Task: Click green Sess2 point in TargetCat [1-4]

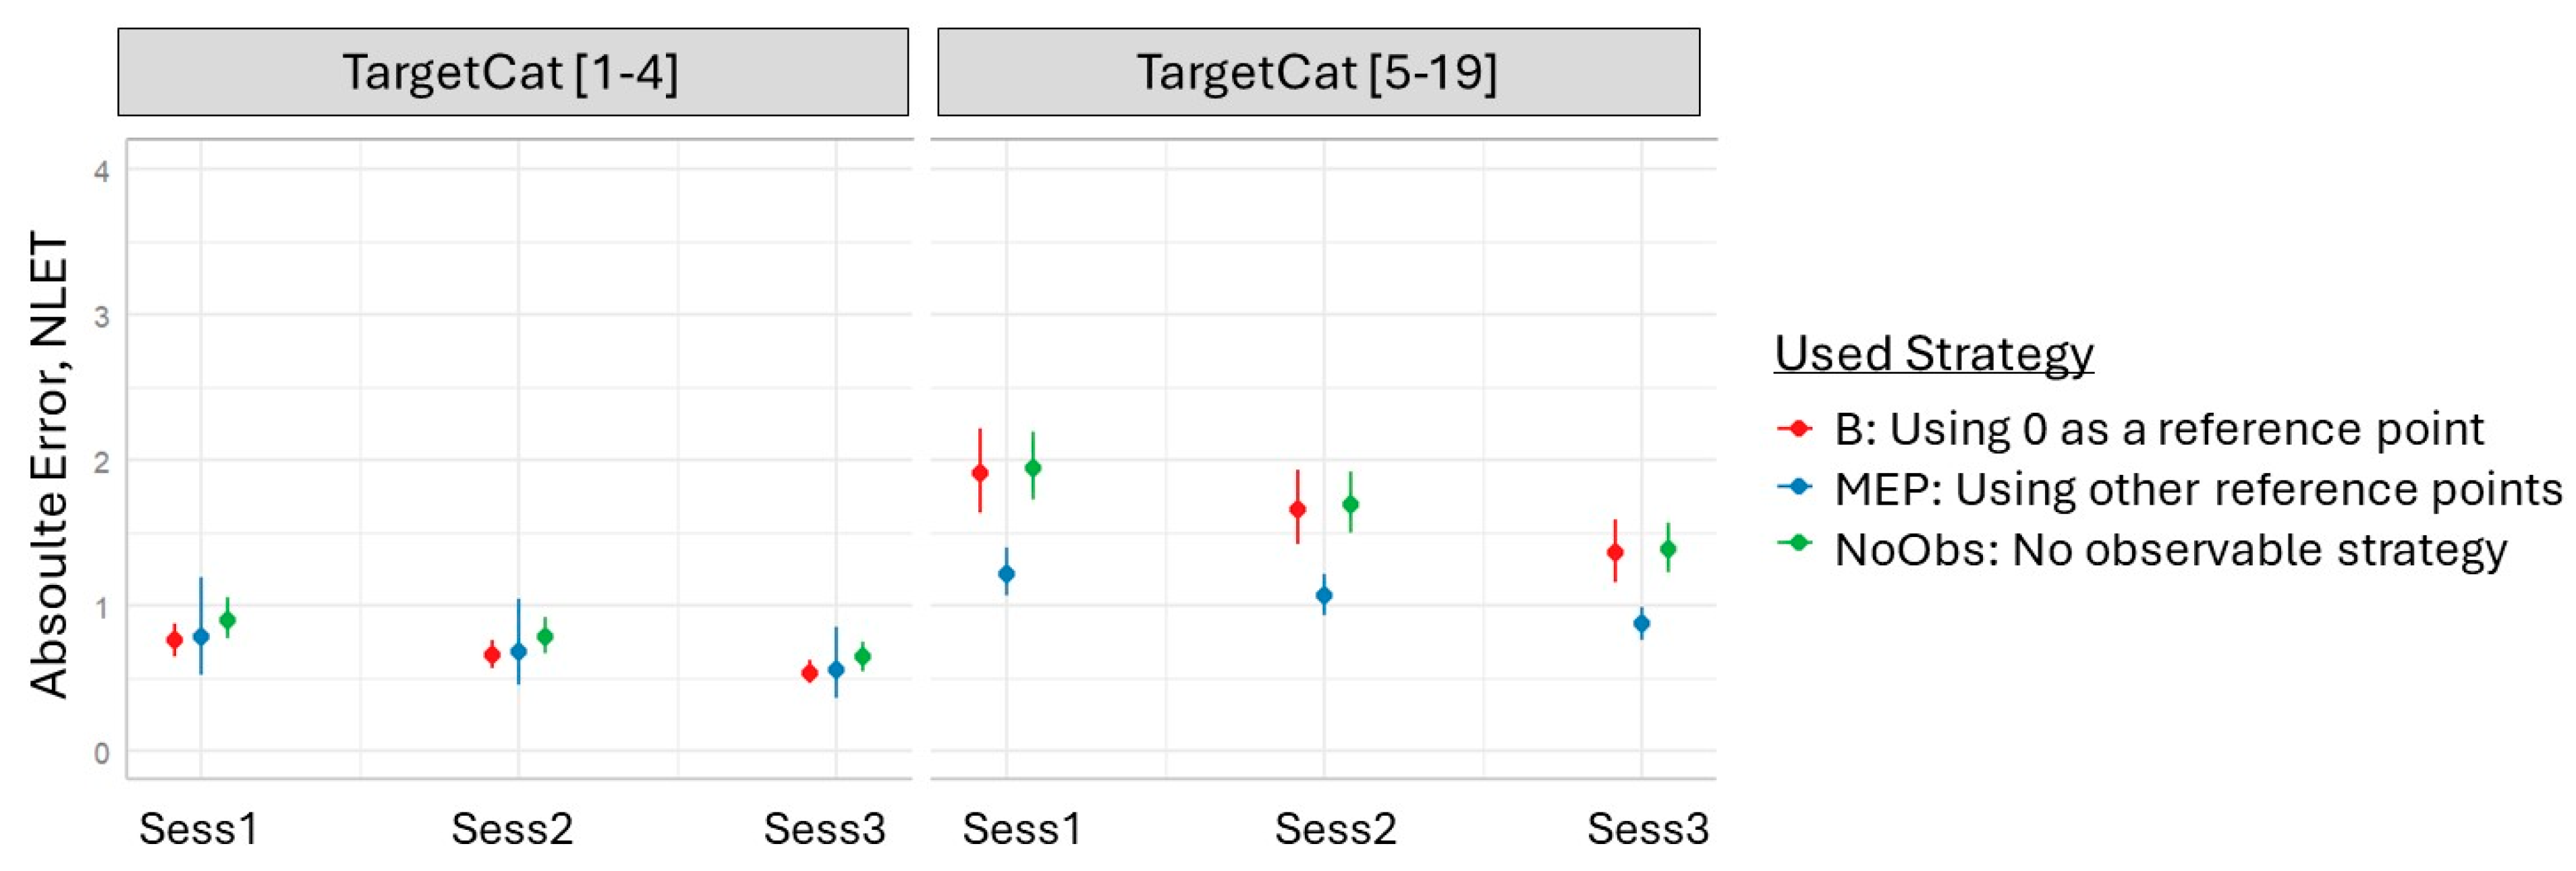Action: pyautogui.click(x=545, y=636)
